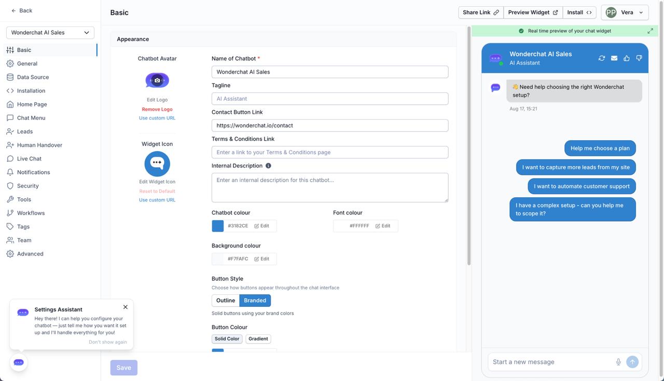Click the Font colour white swatch
Viewport: 664px width, 381px height.
coord(339,226)
